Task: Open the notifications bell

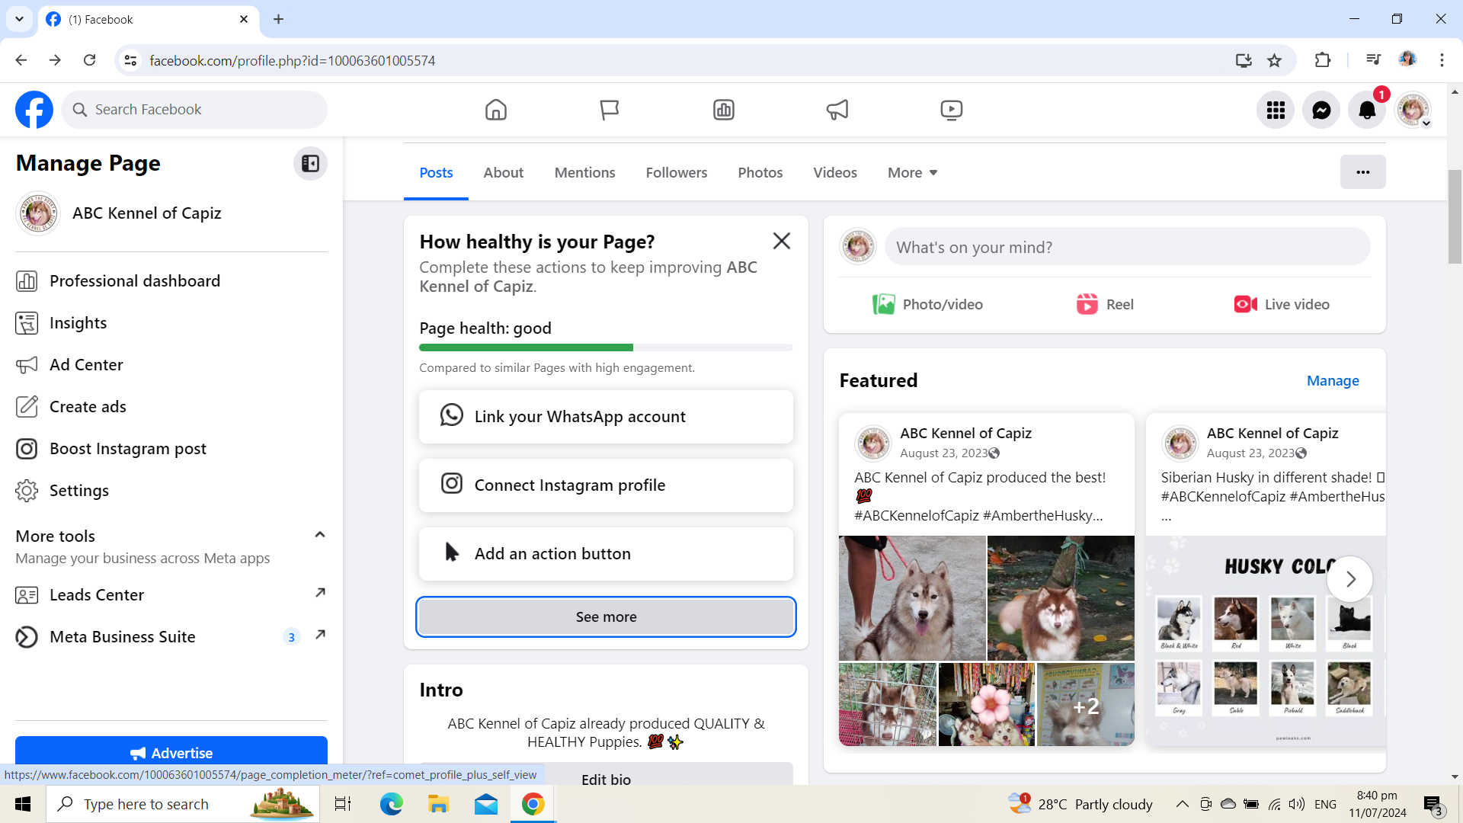Action: 1367,110
